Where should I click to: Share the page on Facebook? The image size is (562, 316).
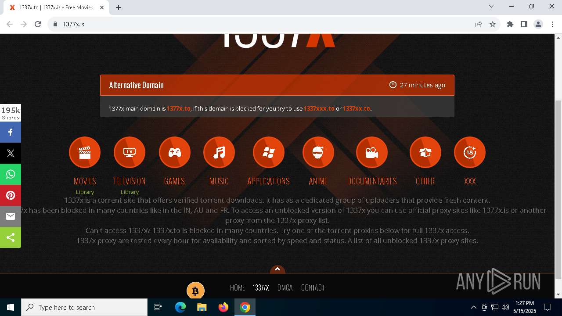[x=11, y=132]
